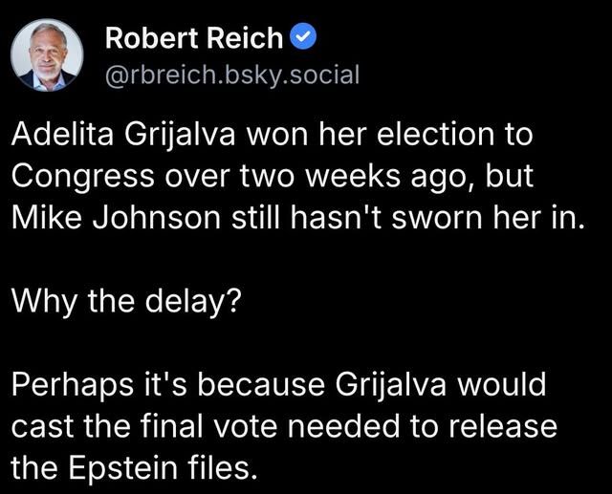Click 'Mike Johnson' in the post text

point(116,218)
